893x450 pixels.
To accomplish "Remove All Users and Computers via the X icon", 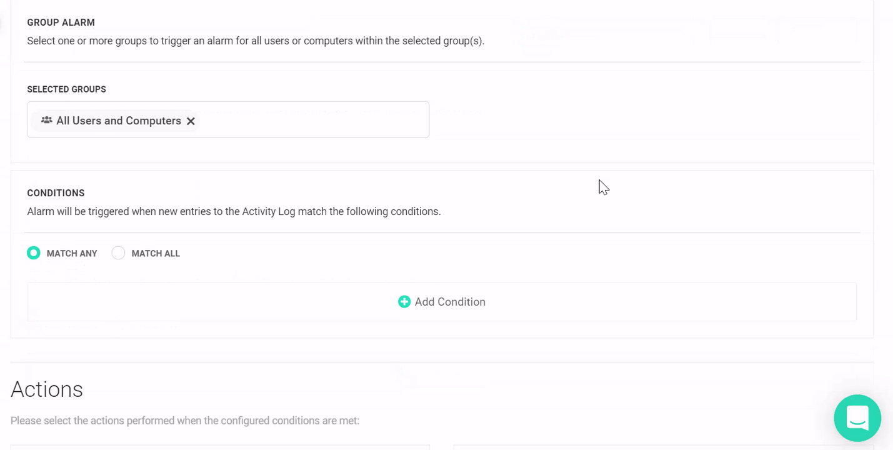I will click(191, 121).
